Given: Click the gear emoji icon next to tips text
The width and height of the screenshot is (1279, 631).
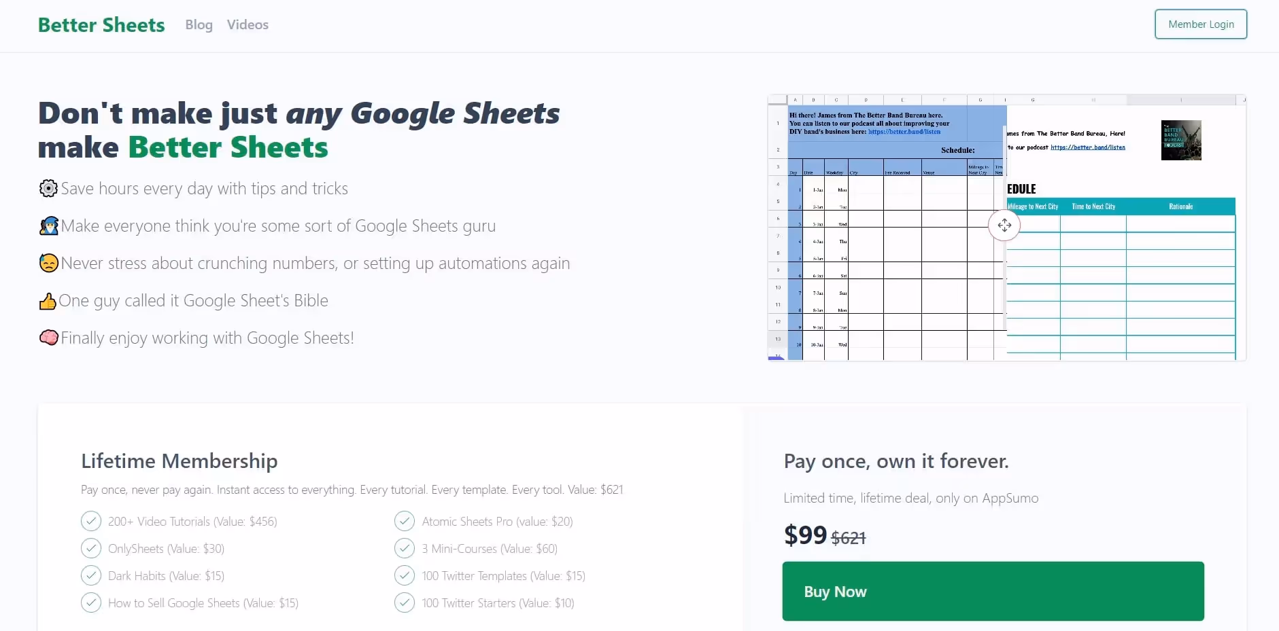Looking at the screenshot, I should point(48,188).
